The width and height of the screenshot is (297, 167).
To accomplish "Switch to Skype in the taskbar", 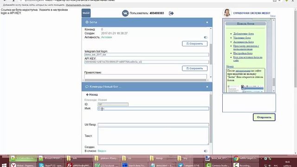I will [x=51, y=165].
